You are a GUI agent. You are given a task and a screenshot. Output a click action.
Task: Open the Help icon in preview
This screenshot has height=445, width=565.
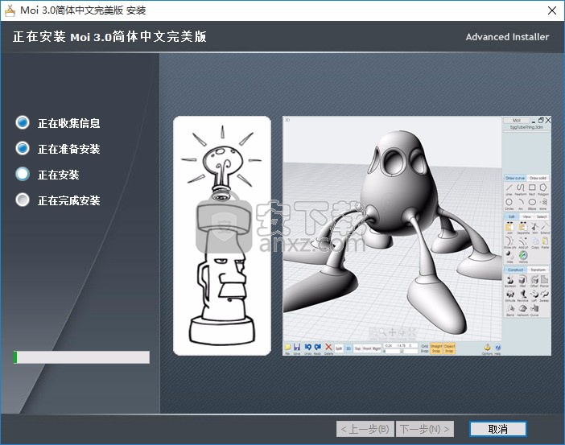pos(497,348)
